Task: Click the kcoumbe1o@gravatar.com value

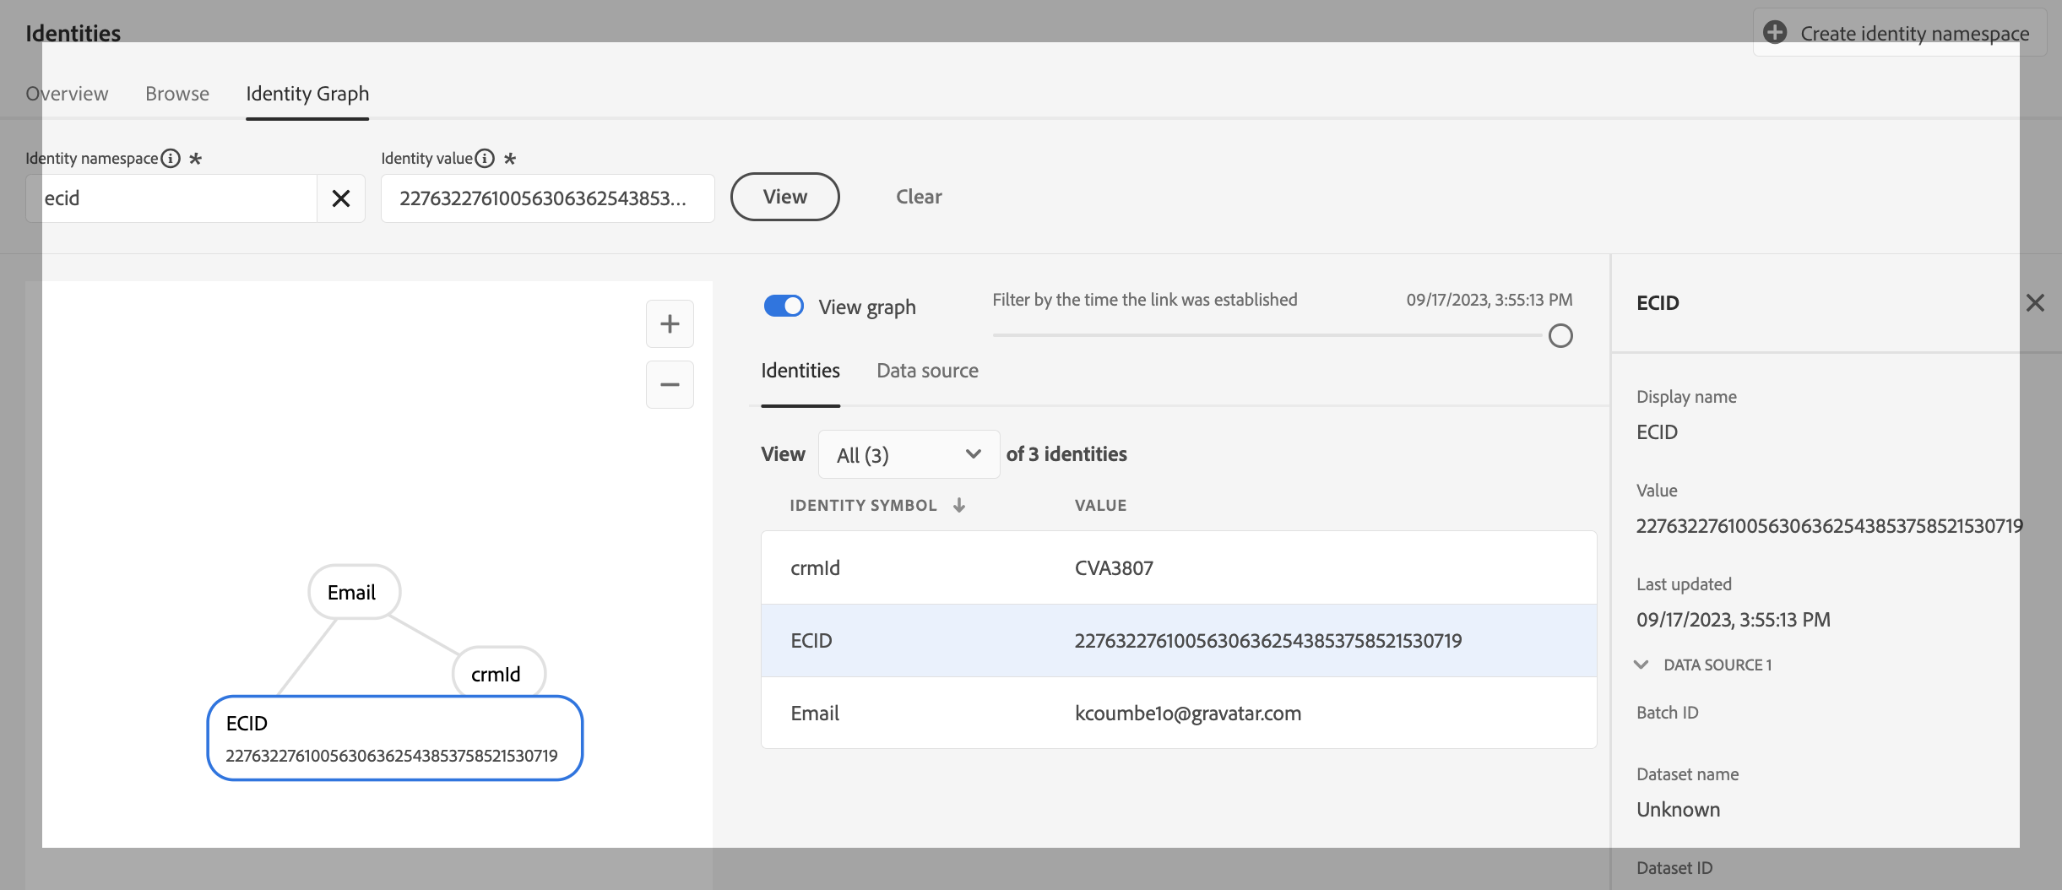Action: pos(1188,714)
